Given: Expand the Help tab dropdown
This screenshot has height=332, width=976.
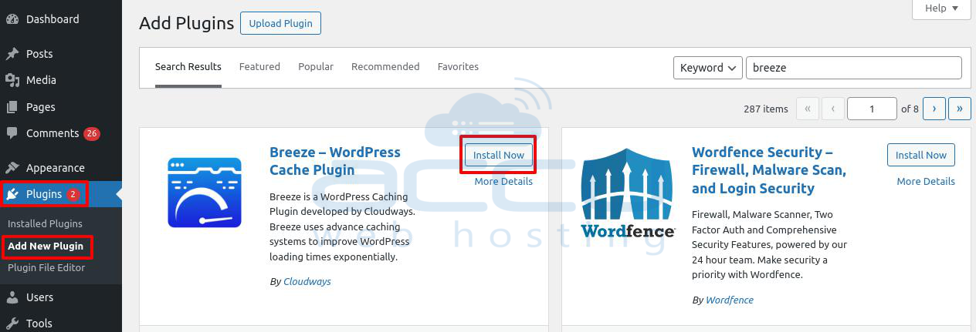Looking at the screenshot, I should point(941,8).
